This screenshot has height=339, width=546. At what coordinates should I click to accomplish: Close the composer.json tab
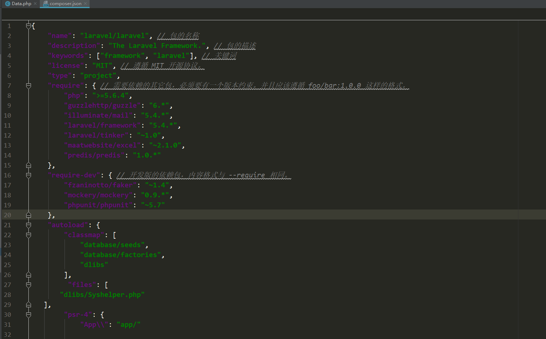(86, 4)
